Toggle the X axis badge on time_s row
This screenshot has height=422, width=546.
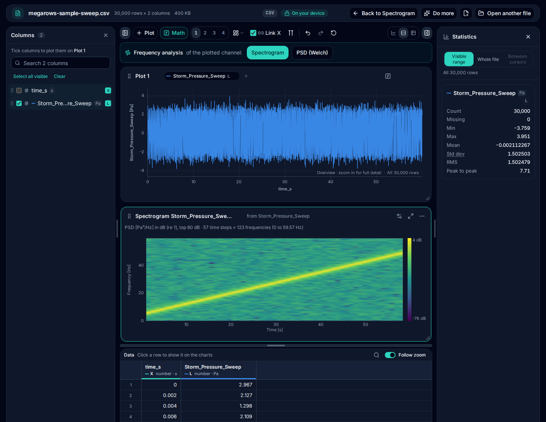point(108,90)
